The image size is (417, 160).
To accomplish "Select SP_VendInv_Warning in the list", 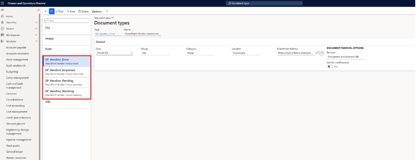I will point(67,93).
